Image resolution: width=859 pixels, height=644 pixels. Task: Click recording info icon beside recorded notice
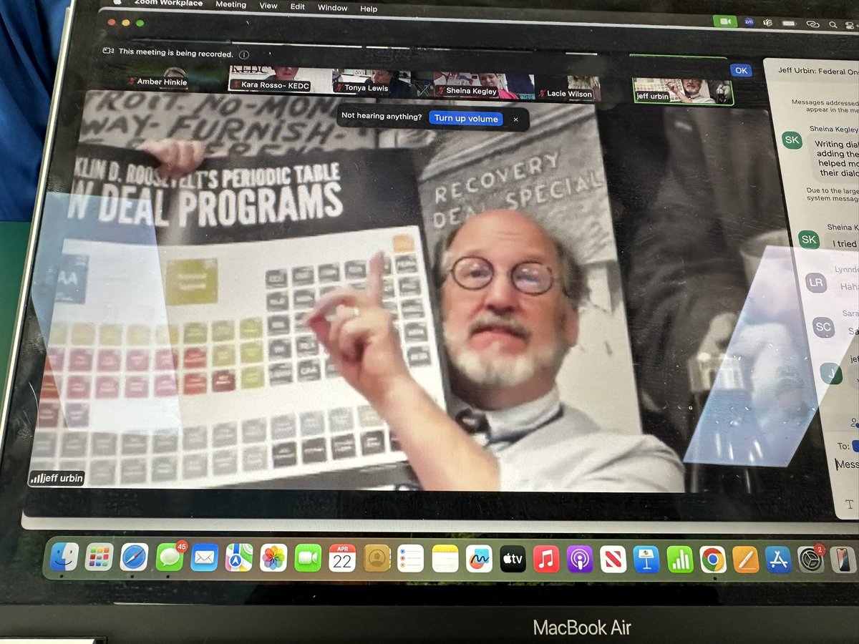tap(243, 54)
